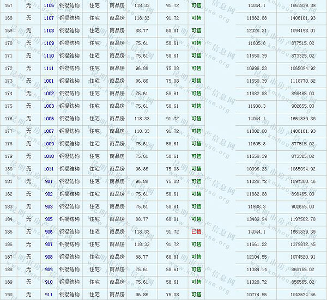This screenshot has height=300, width=327.
Task: Select row number 190 cell
Action: [9, 294]
